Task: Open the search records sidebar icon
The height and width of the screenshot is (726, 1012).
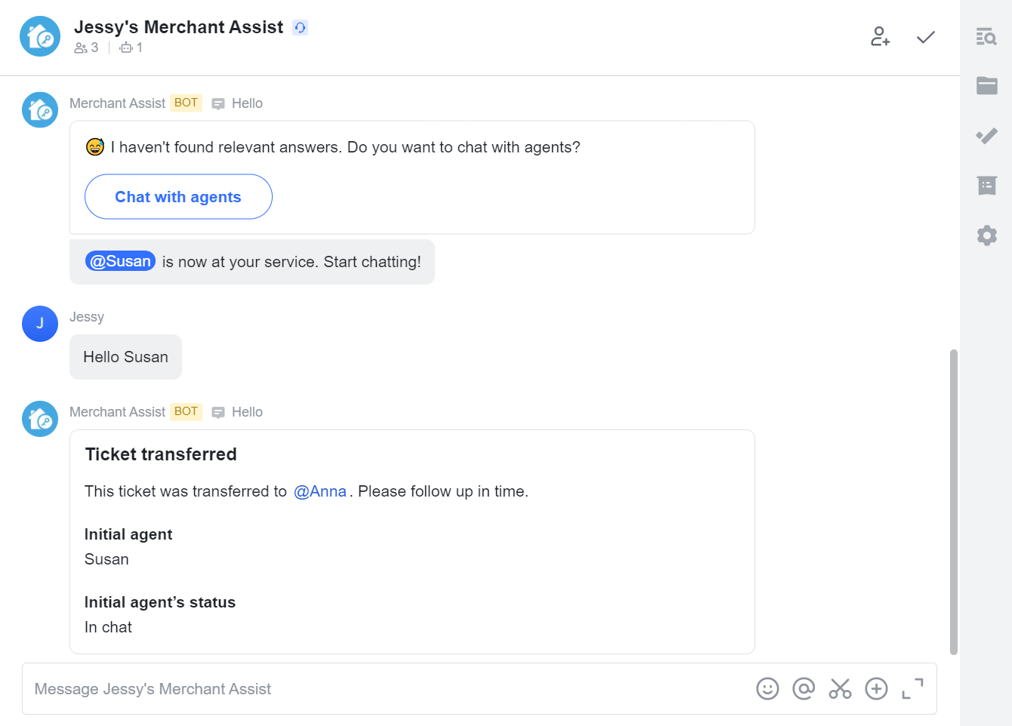Action: (x=986, y=36)
